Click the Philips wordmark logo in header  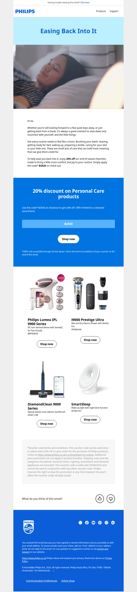[25, 11]
